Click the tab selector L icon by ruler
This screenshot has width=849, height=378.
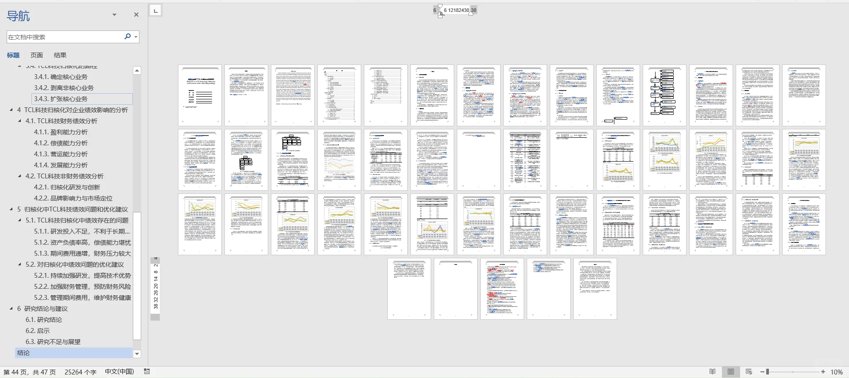click(x=155, y=10)
